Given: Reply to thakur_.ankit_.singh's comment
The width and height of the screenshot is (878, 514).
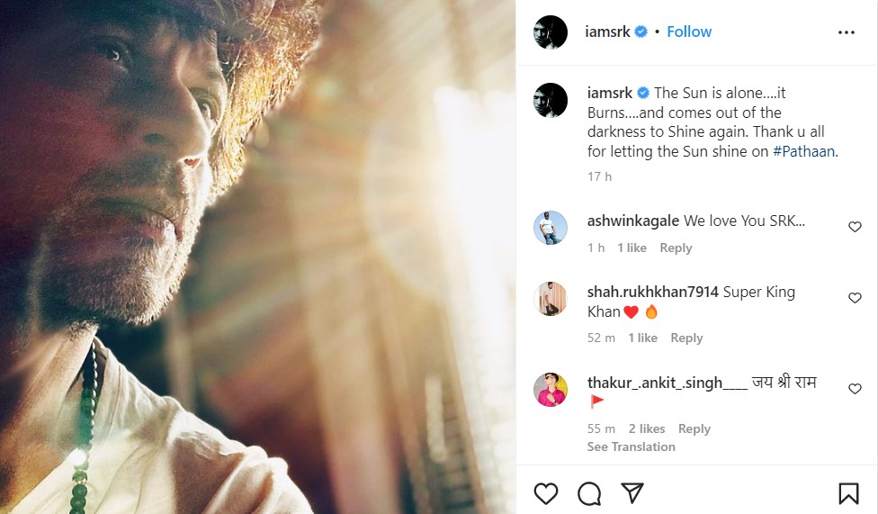Looking at the screenshot, I should [x=694, y=428].
